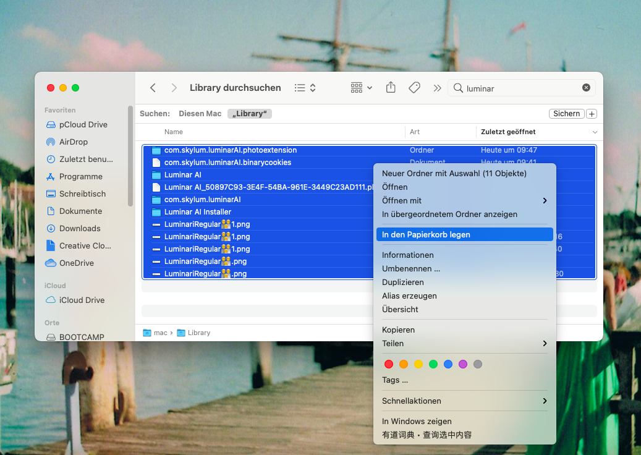Apply the orange tag color

pos(404,364)
